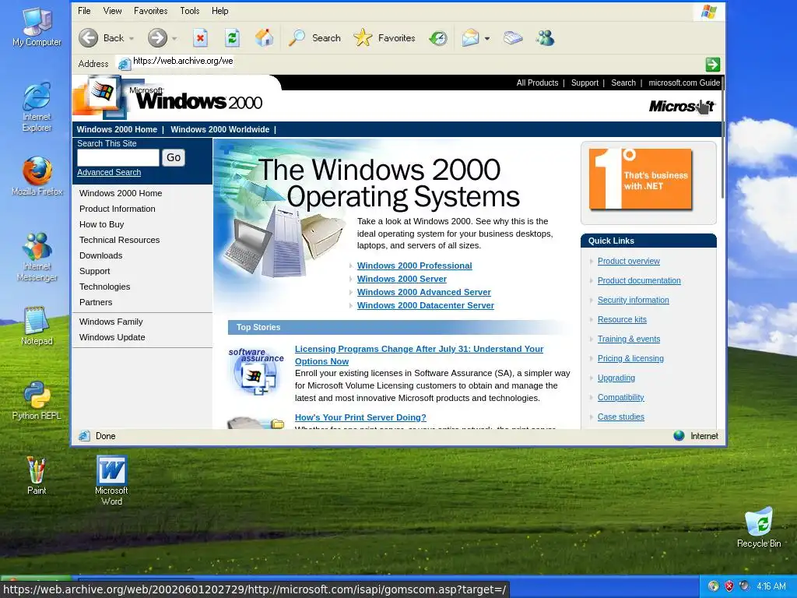This screenshot has height=598, width=797.
Task: Open Windows 2000 Server link
Action: click(402, 279)
